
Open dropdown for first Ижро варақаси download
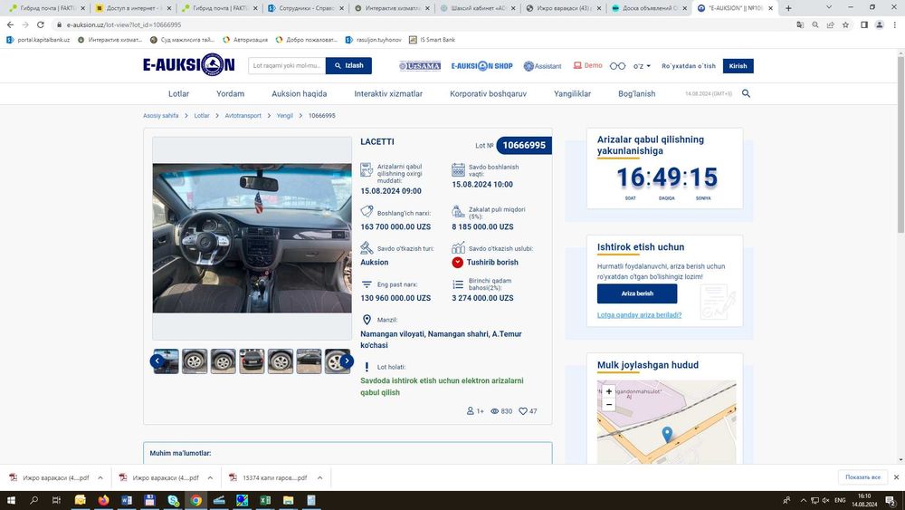click(100, 477)
